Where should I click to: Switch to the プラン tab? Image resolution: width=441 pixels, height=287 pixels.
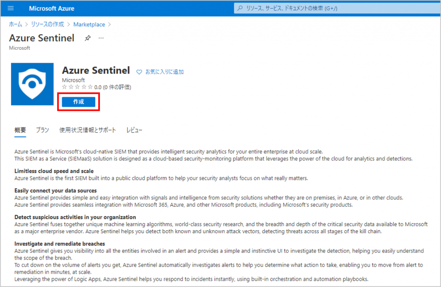tap(42, 130)
